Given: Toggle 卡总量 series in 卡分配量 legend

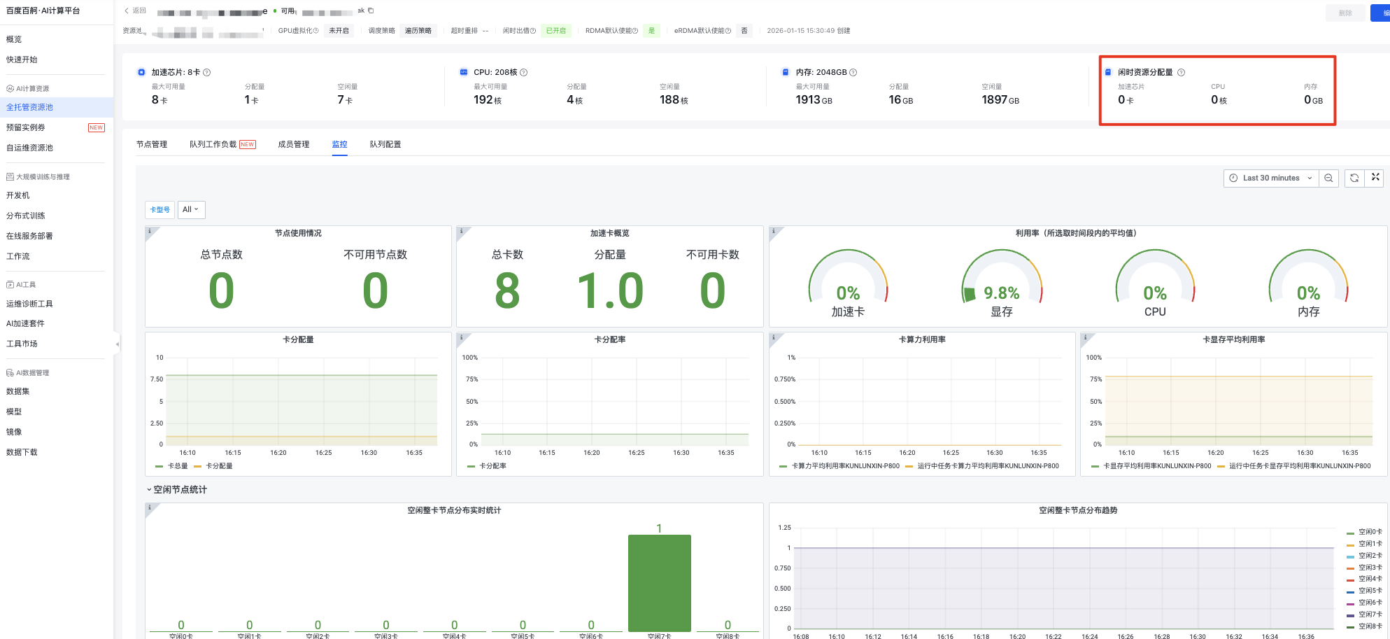Looking at the screenshot, I should [177, 466].
